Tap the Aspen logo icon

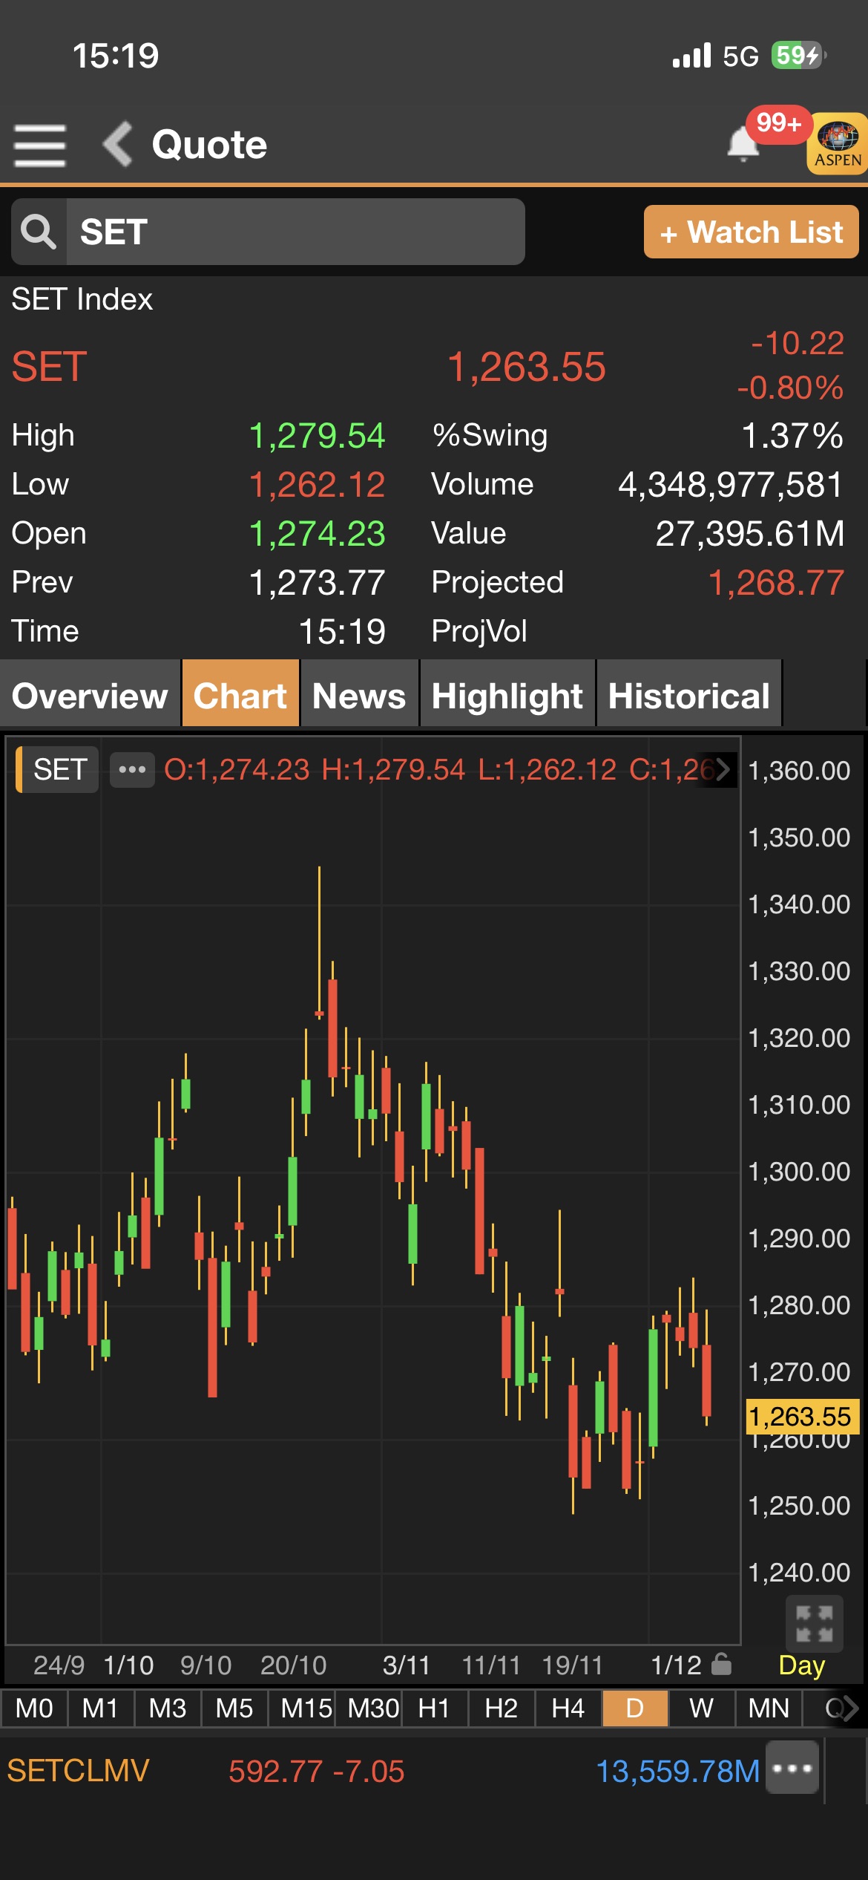(x=838, y=144)
